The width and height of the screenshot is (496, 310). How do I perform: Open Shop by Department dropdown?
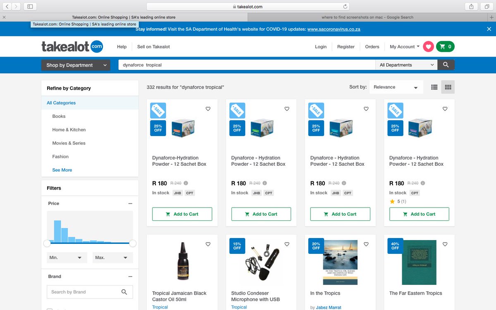[x=76, y=65]
